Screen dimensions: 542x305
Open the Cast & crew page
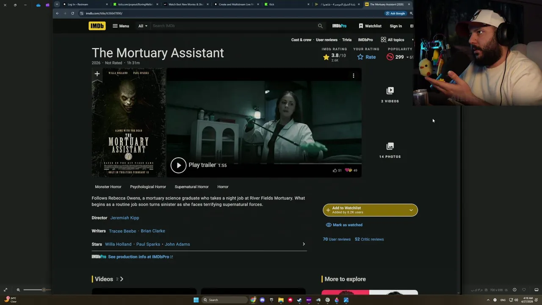[301, 40]
